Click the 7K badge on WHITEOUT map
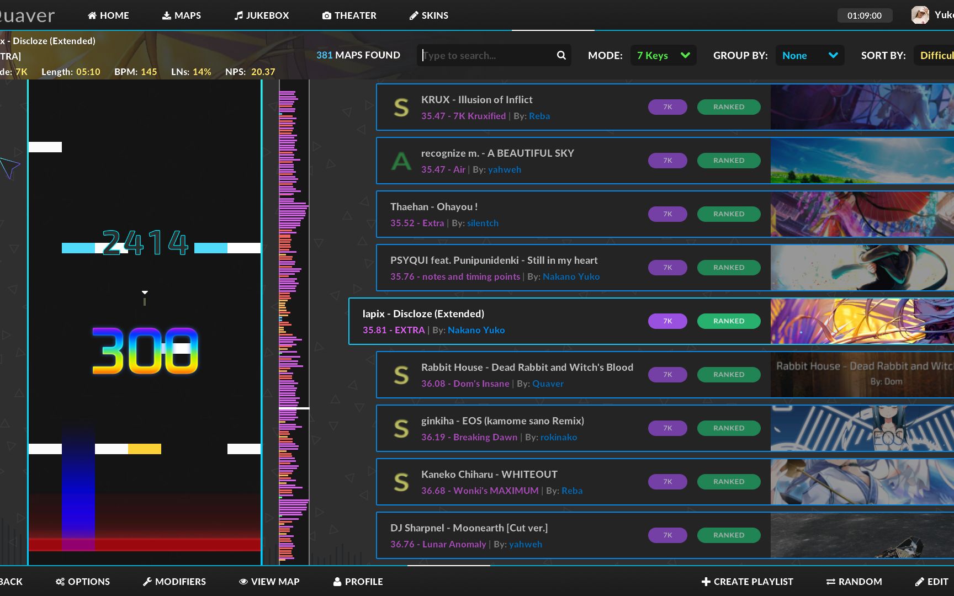This screenshot has height=596, width=954. (x=667, y=482)
